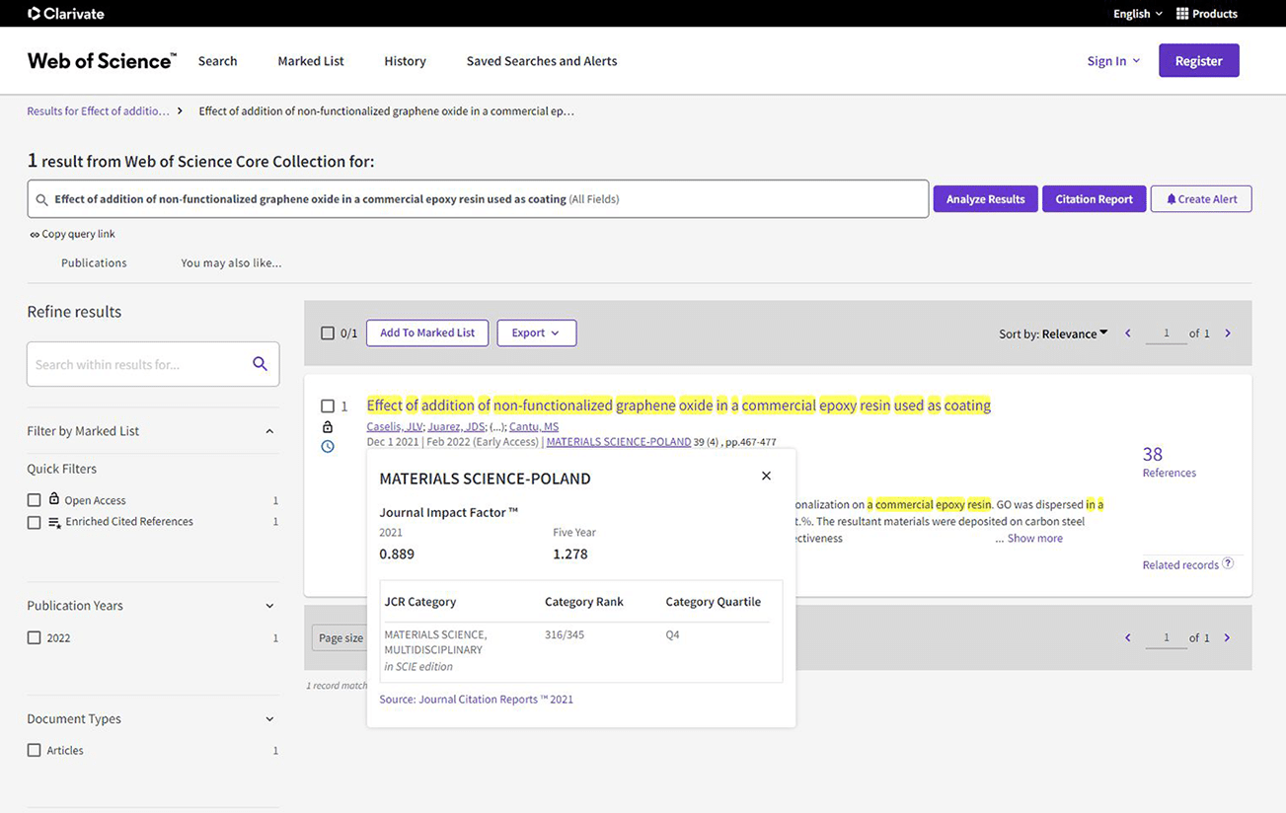Click the open access lock icon on result

(x=328, y=427)
